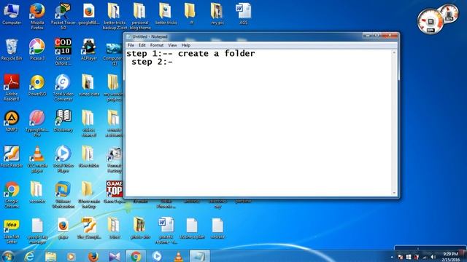
Task: Select the Dictionary desktop shortcut
Action: pyautogui.click(x=63, y=122)
